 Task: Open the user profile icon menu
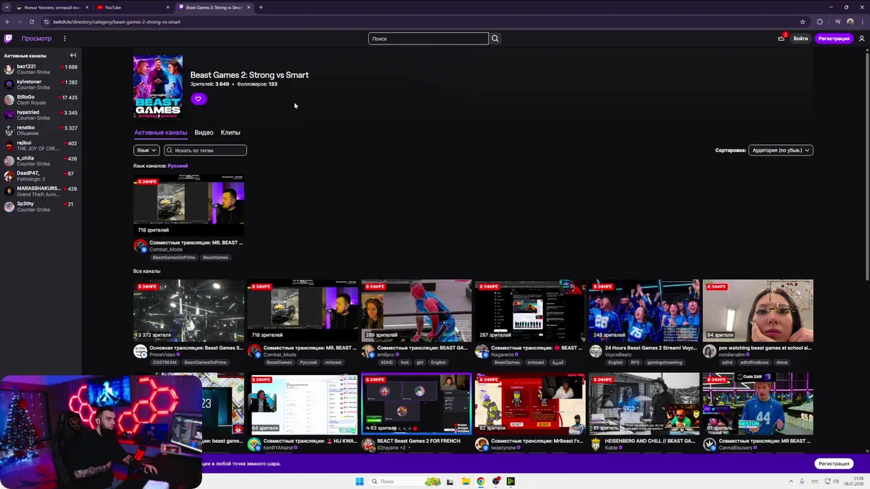[862, 39]
